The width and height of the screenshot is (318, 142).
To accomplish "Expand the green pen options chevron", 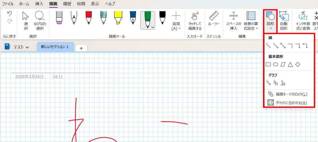I will [x=152, y=27].
